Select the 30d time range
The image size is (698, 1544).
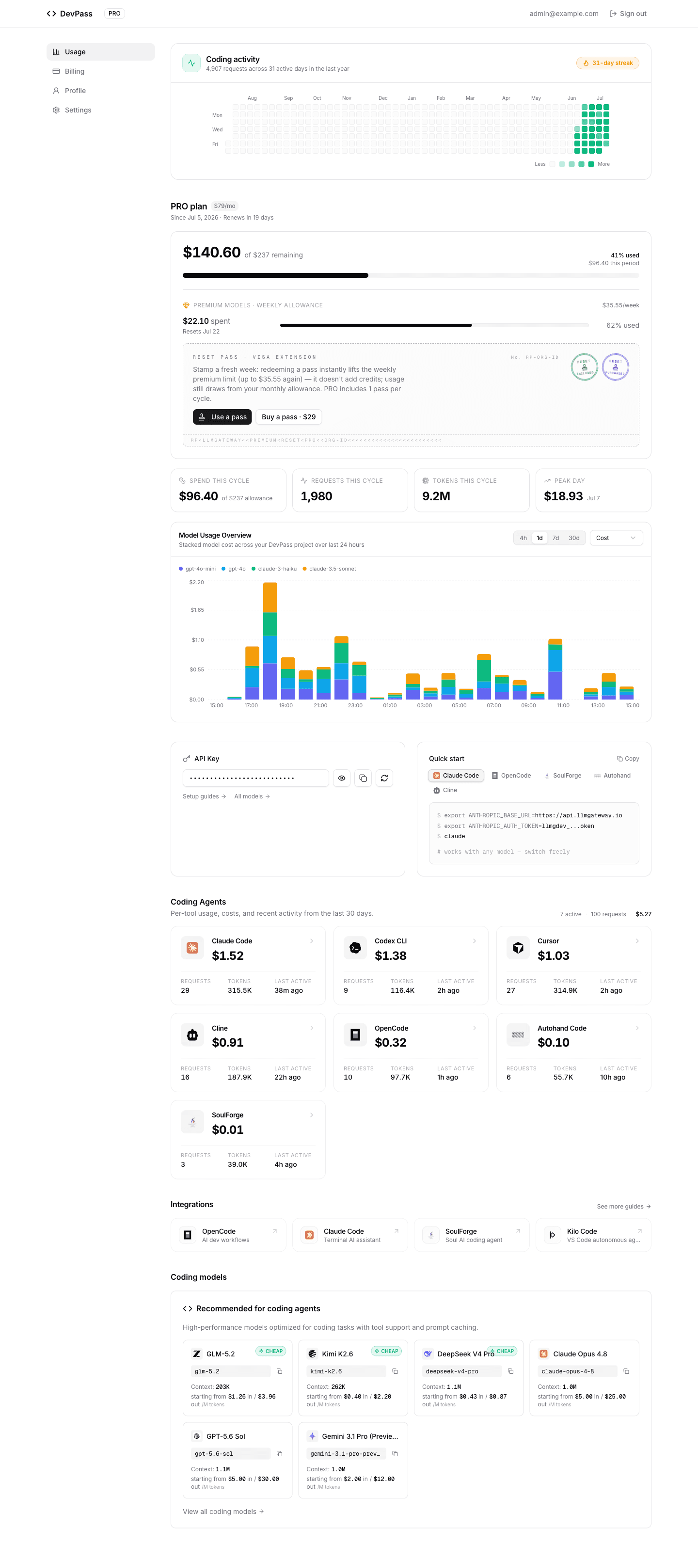pos(574,538)
